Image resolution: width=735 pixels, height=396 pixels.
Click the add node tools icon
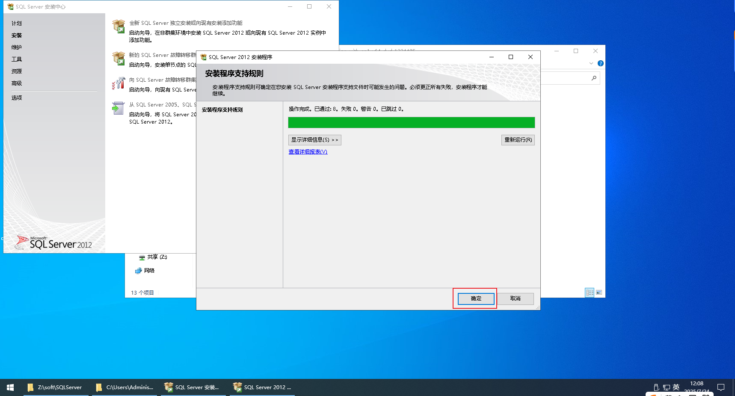(x=119, y=83)
